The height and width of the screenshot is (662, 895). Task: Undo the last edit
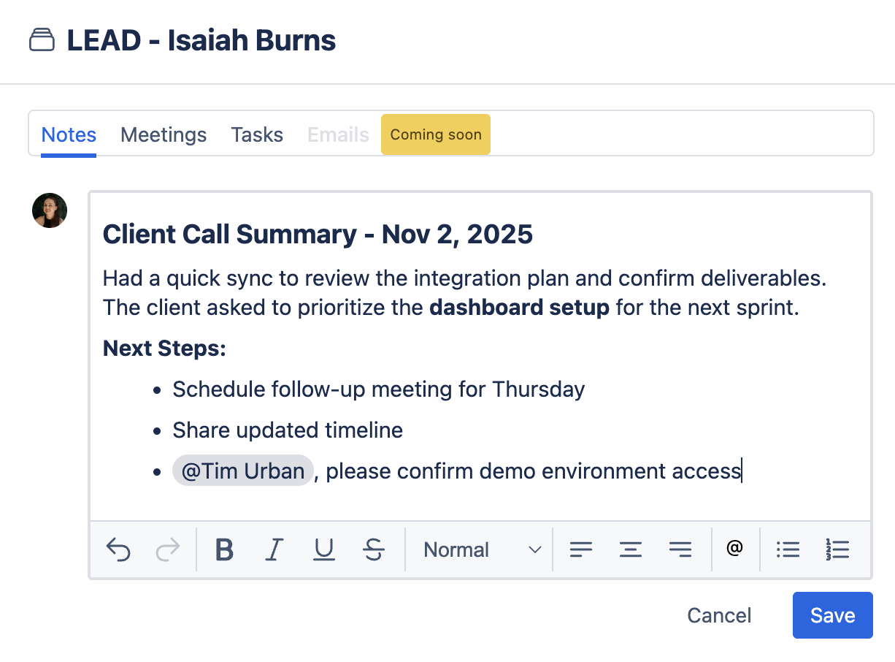click(119, 549)
